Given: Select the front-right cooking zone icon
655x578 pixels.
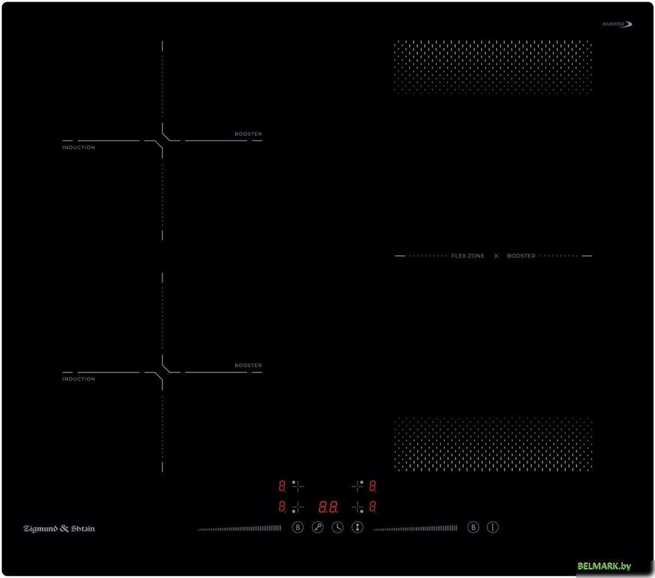Looking at the screenshot, I should tap(358, 508).
